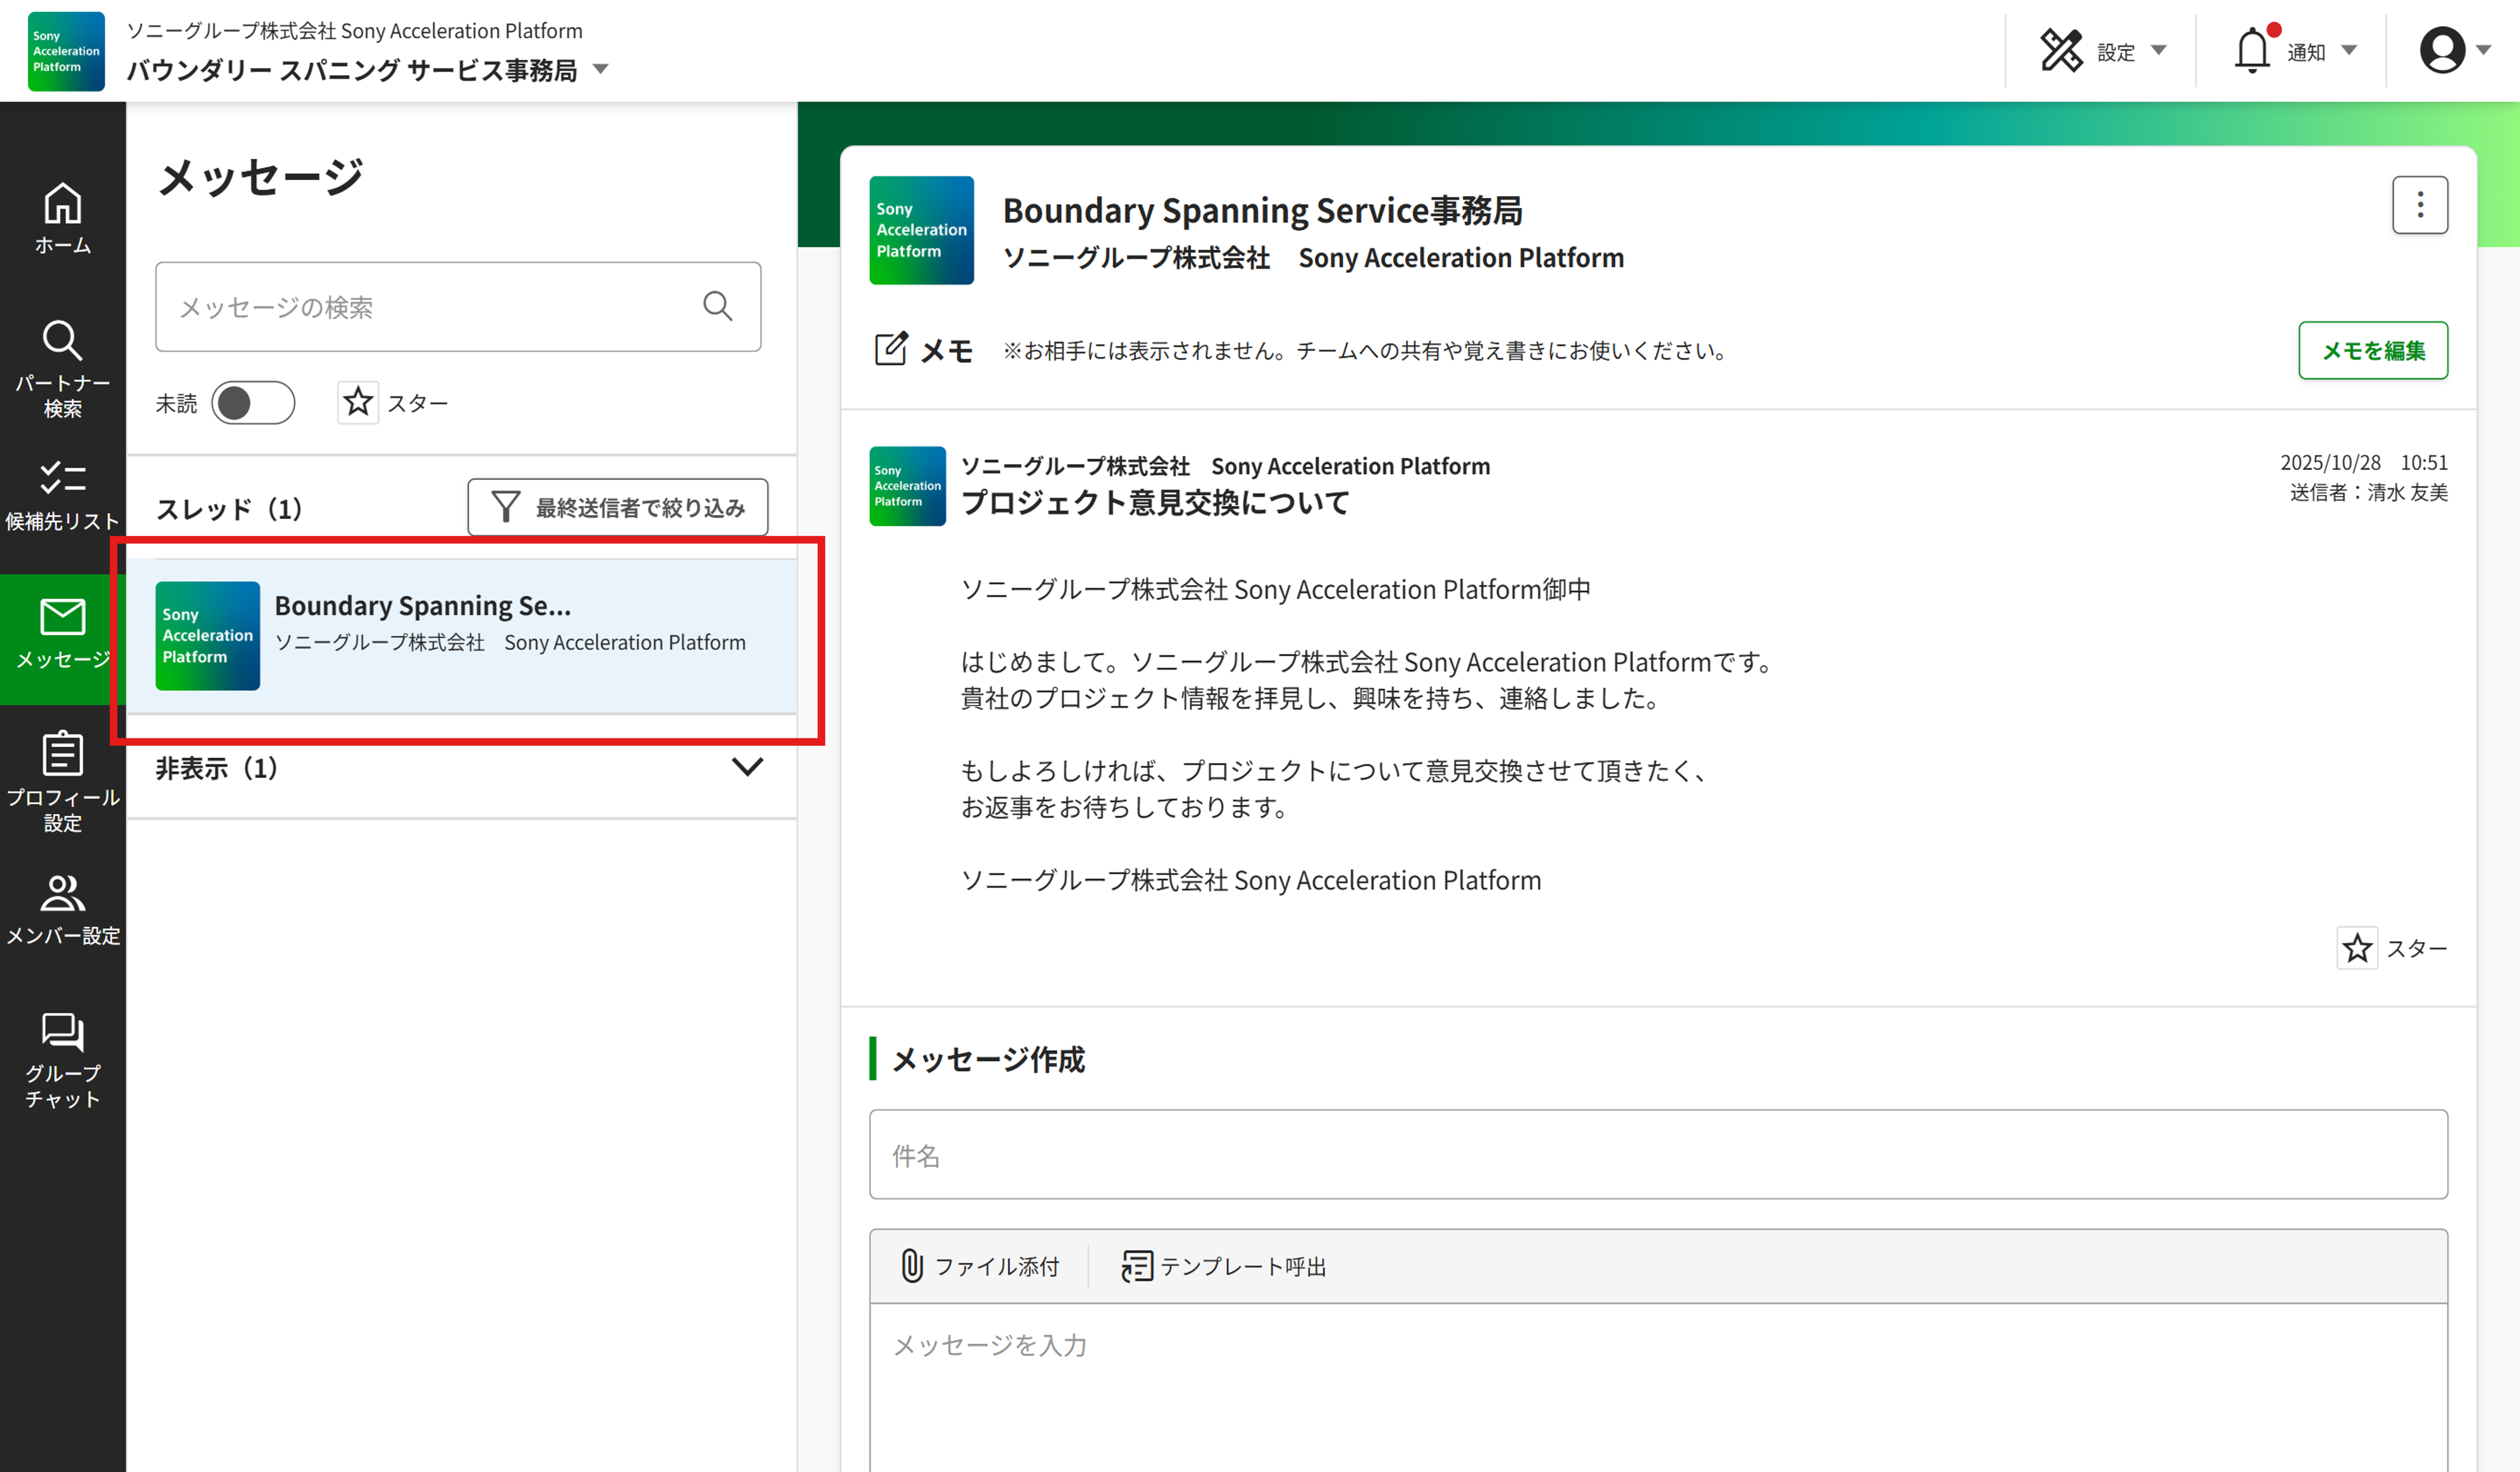Screen dimensions: 2520x1472
Task: Click filter by last sender button
Action: click(x=617, y=507)
